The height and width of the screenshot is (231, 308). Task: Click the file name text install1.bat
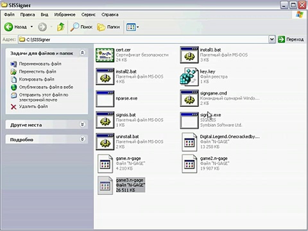click(x=210, y=50)
